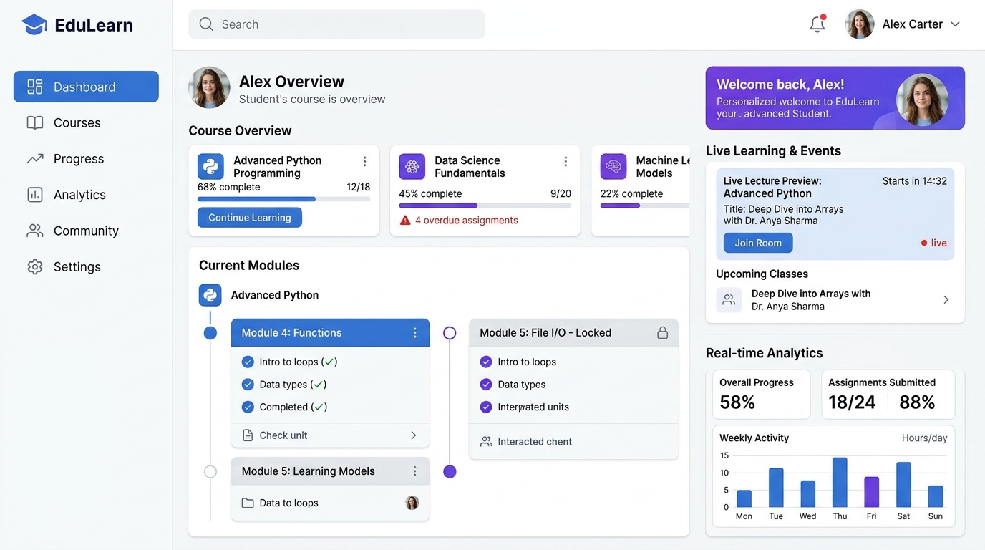Viewport: 985px width, 550px height.
Task: Click the search magnifier icon
Action: (x=206, y=24)
